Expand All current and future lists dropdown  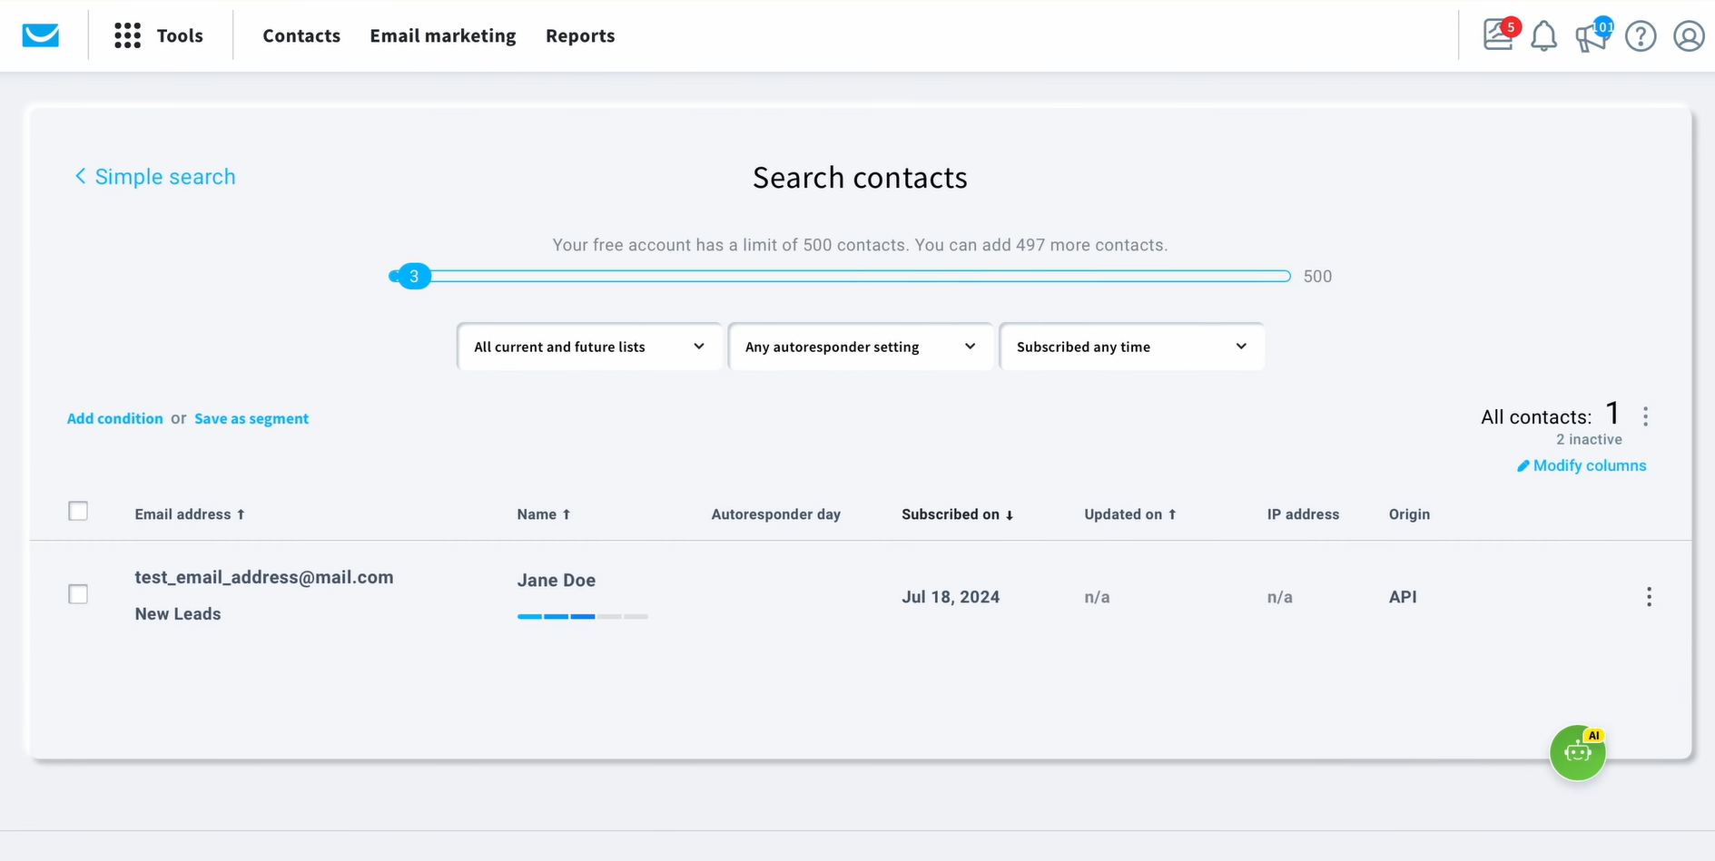tap(589, 347)
